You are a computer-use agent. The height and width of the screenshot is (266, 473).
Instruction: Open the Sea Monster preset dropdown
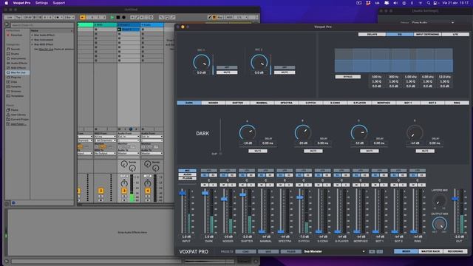coord(334,251)
